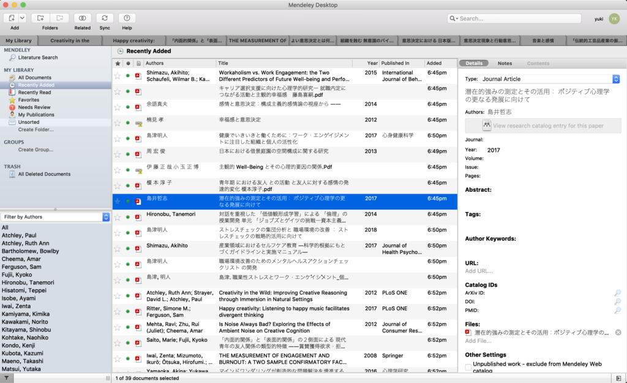Click the YK user avatar

click(x=614, y=18)
